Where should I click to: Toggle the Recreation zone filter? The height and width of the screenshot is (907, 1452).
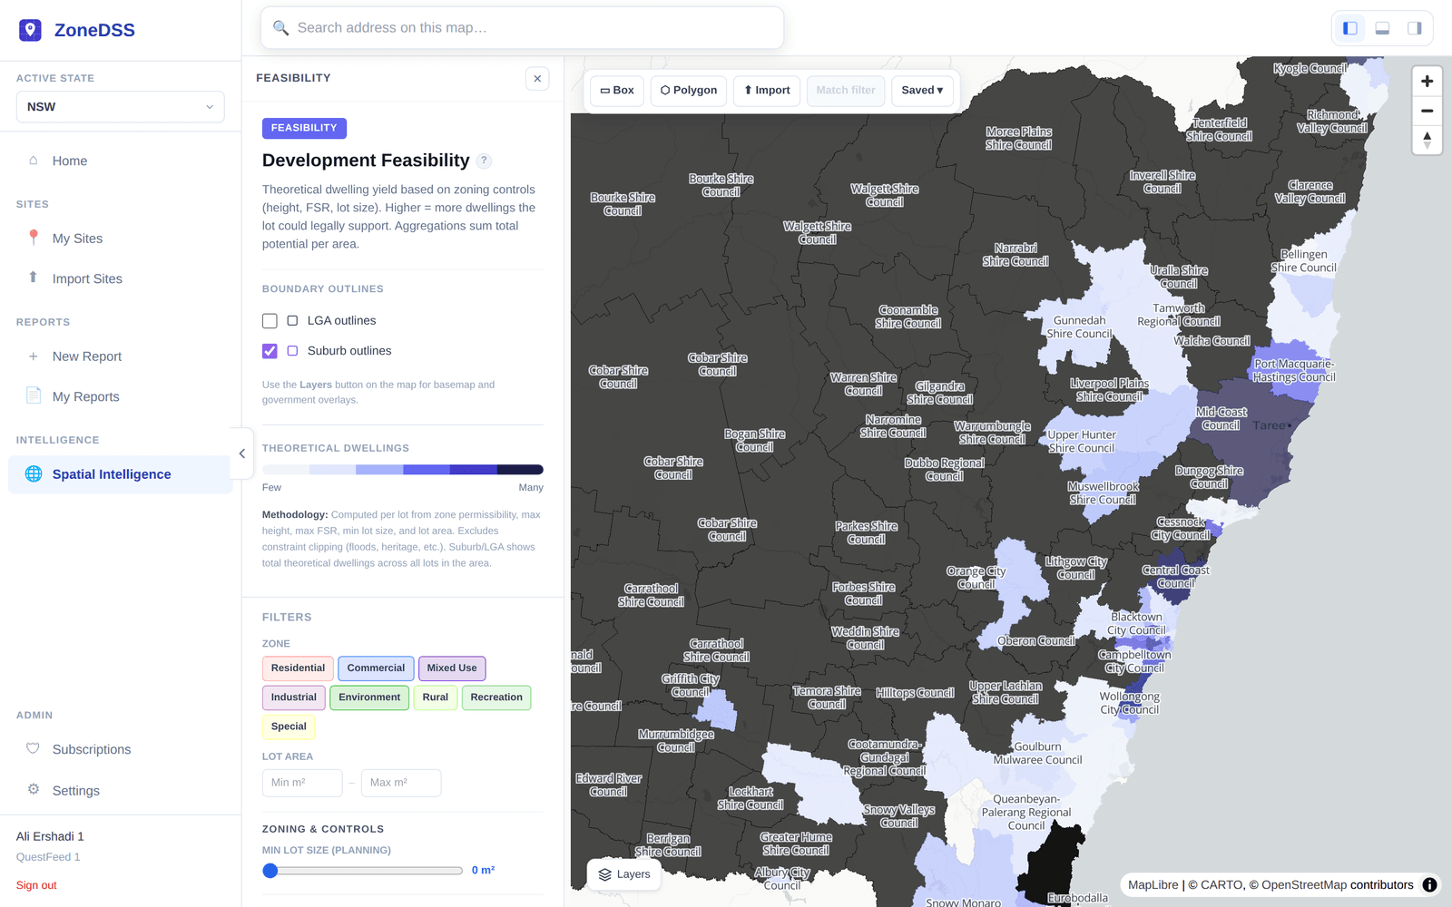pyautogui.click(x=496, y=697)
